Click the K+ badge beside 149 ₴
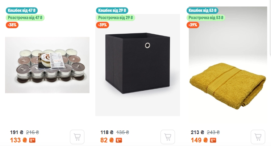This screenshot has height=146, width=271. 213,140
